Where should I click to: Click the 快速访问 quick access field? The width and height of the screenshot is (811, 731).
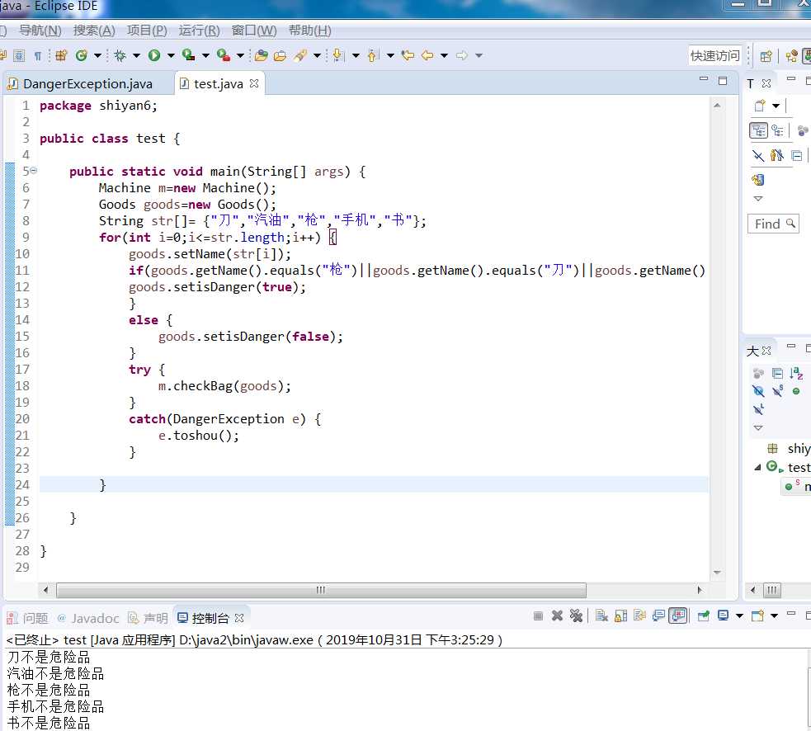(714, 55)
